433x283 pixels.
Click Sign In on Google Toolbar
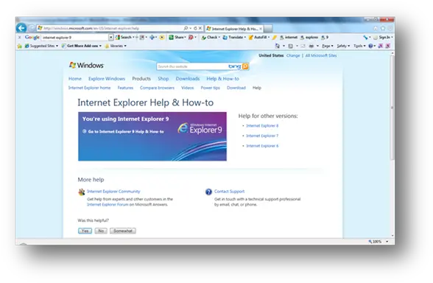(383, 38)
